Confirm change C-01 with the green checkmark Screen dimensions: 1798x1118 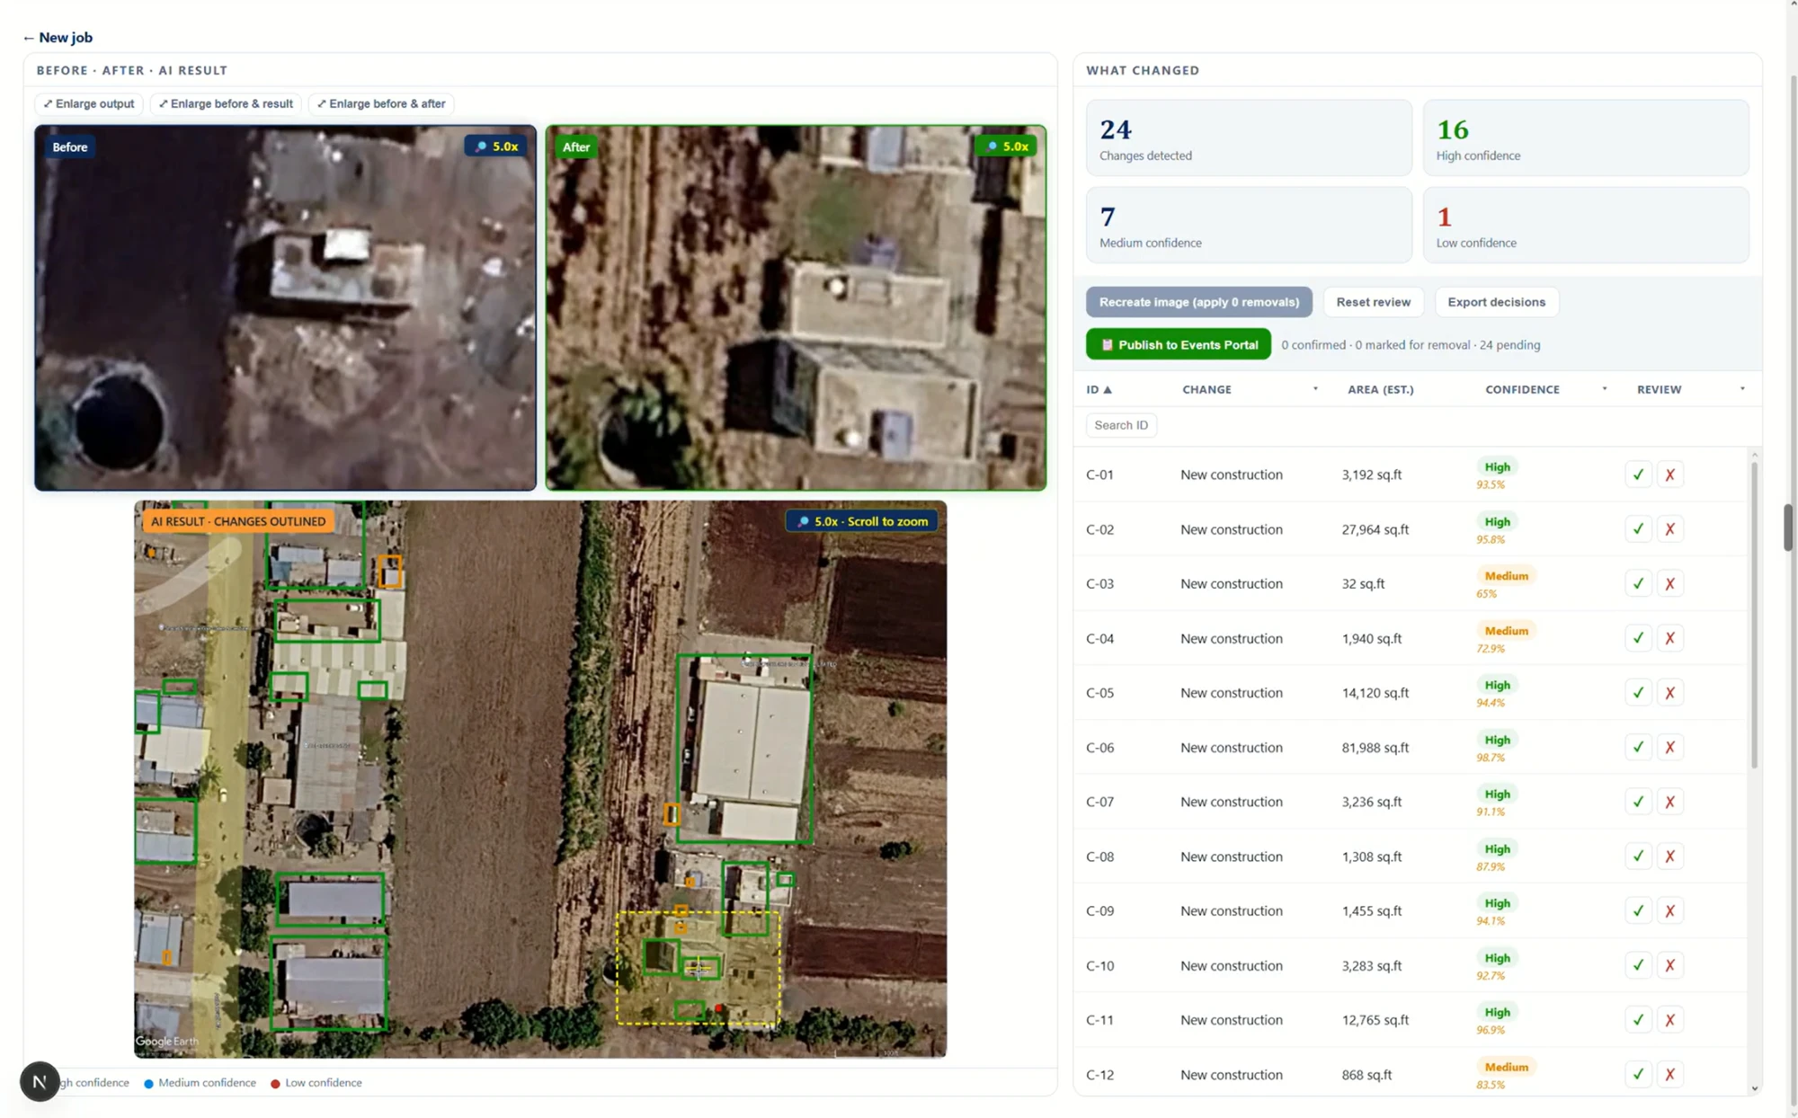(1638, 475)
